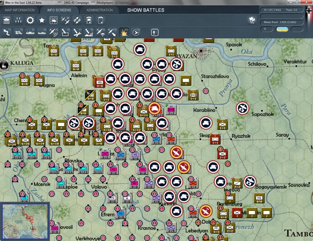The image size is (313, 241).
Task: Select the unit counter labeled 3=9
Action: coord(99,140)
